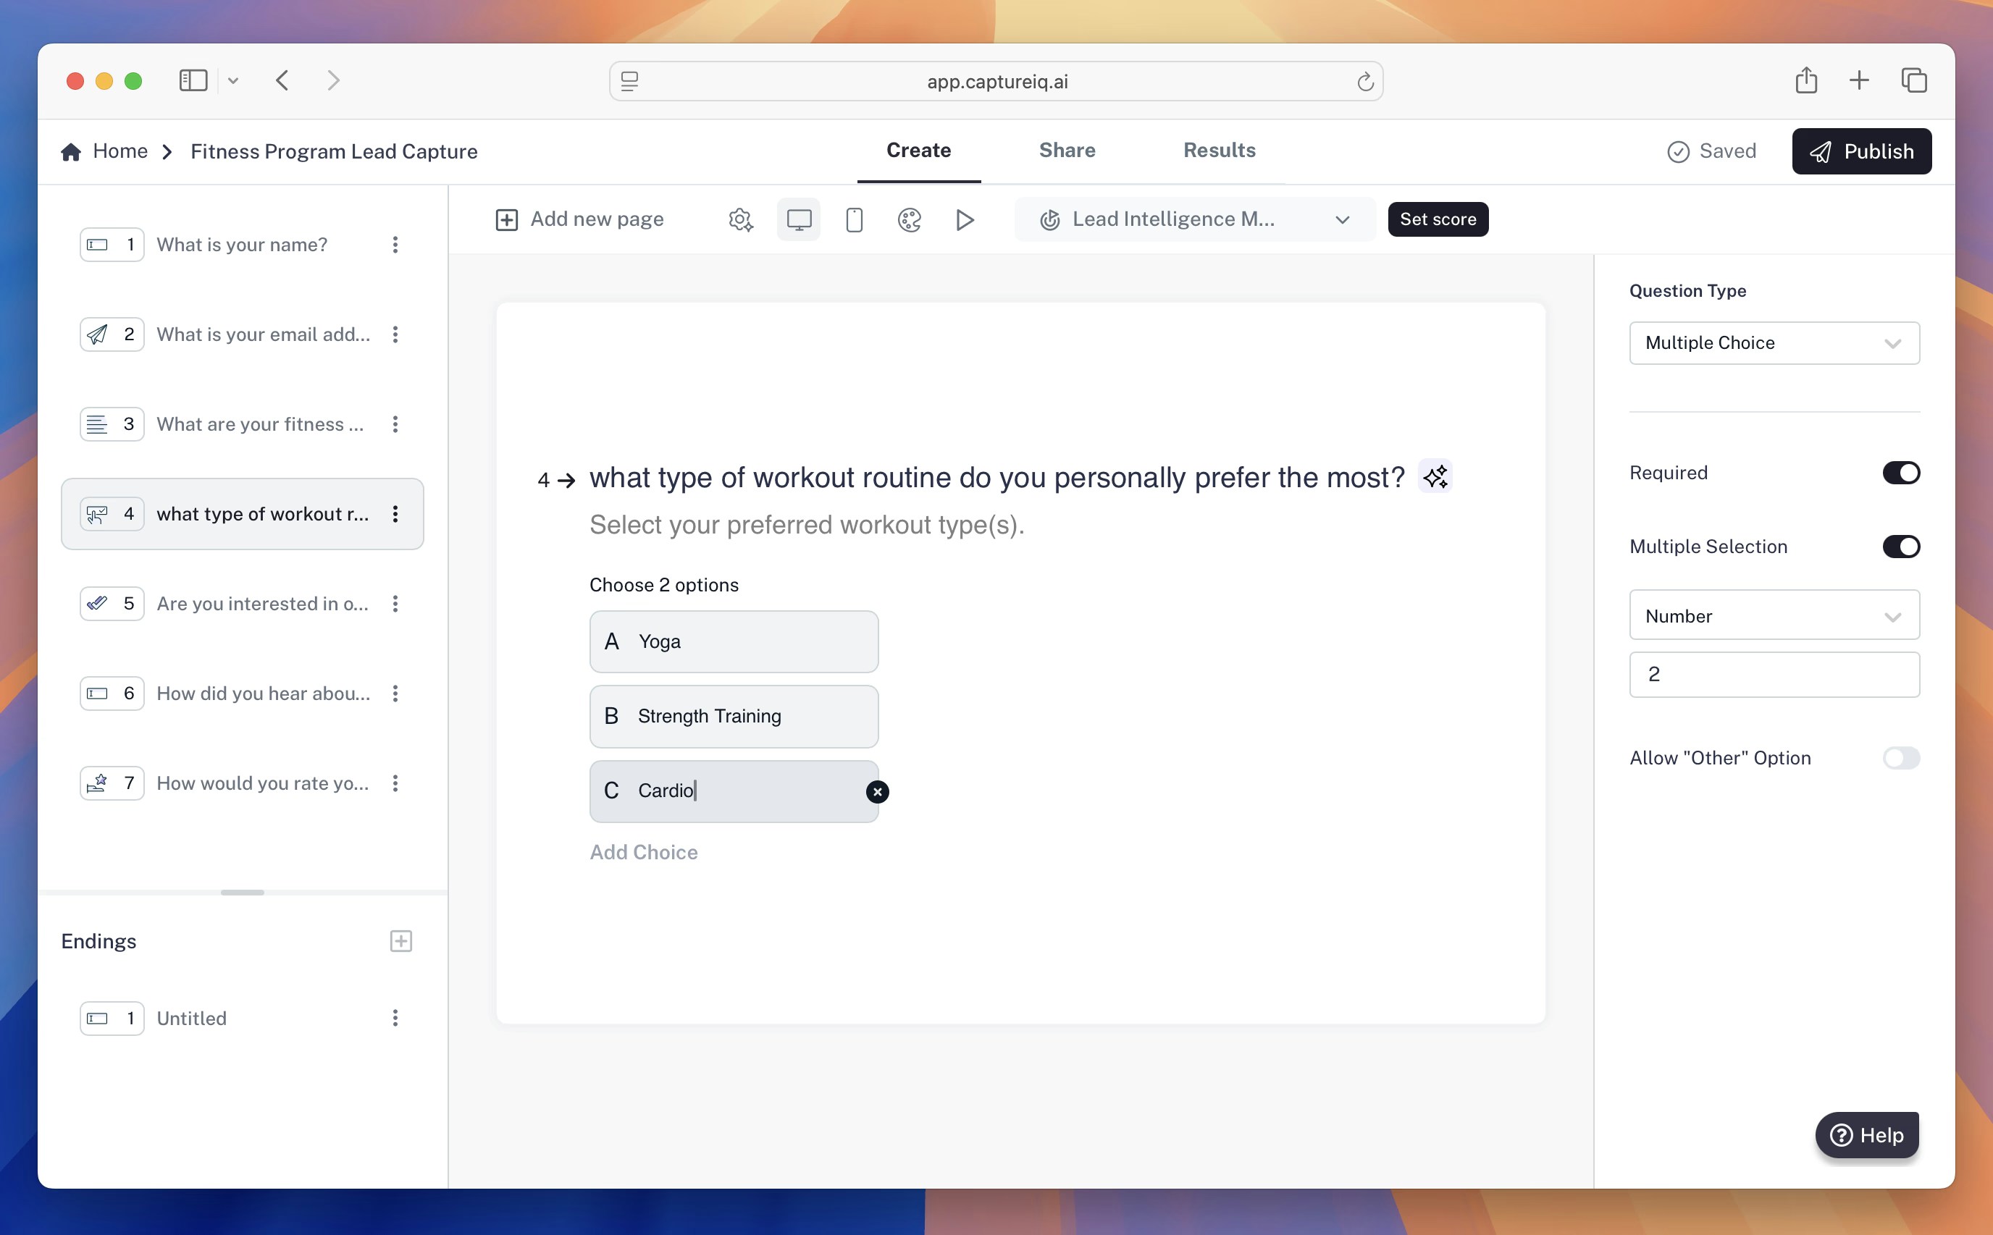Screen dimensions: 1993x1235
Task: Click the Publish button
Action: click(1860, 151)
